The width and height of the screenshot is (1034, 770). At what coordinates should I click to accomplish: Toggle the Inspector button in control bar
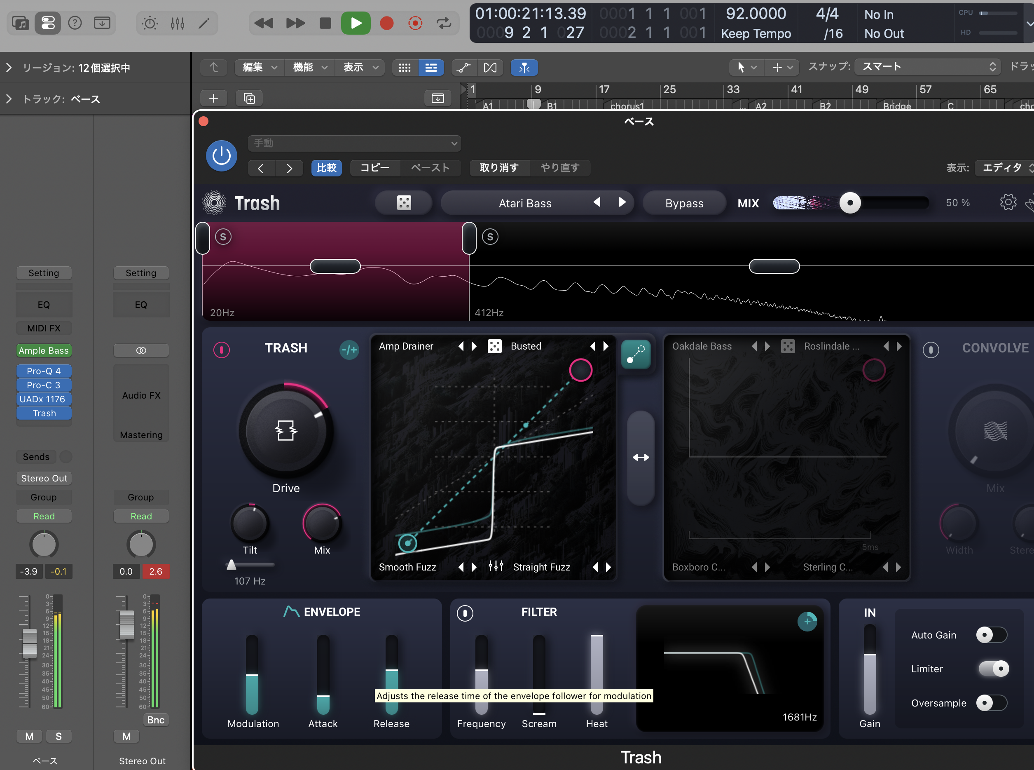[x=47, y=23]
